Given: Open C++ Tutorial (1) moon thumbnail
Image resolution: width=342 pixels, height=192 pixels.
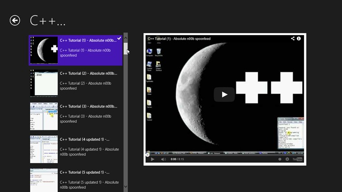Looking at the screenshot, I should 44,50.
